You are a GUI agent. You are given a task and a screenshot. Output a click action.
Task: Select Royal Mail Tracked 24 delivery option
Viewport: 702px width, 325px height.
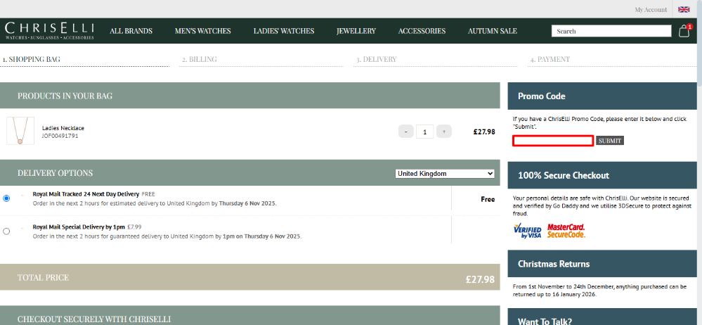click(x=6, y=198)
